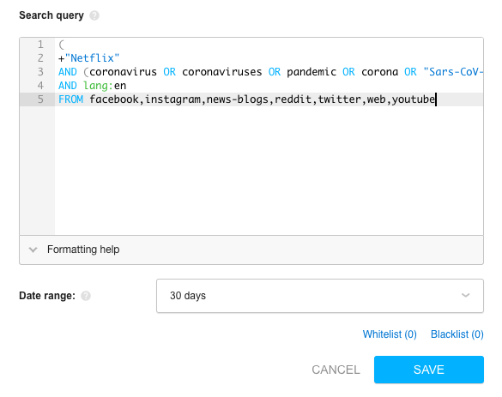Click the CANCEL button
This screenshot has width=502, height=397.
336,370
